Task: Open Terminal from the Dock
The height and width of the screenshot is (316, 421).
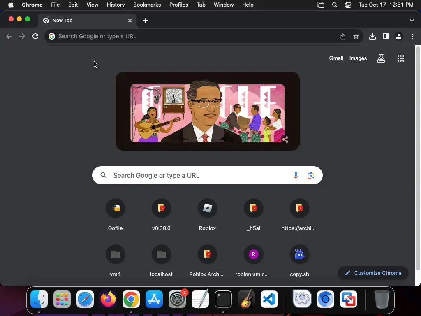Action: pos(223,299)
